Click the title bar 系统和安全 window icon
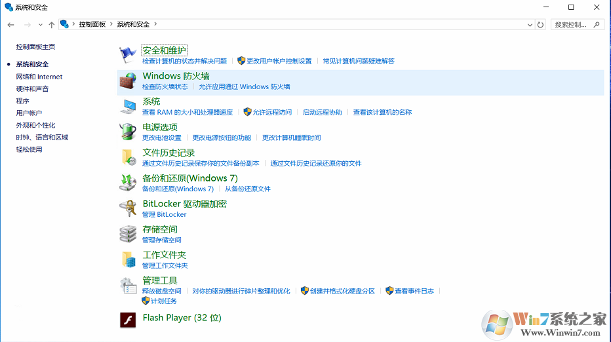611x342 pixels. (9, 7)
